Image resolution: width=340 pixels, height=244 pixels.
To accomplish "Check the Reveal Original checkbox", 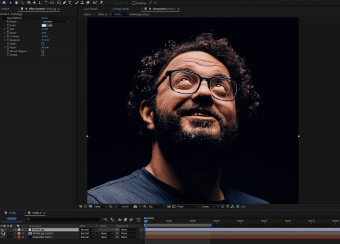I will (x=43, y=52).
